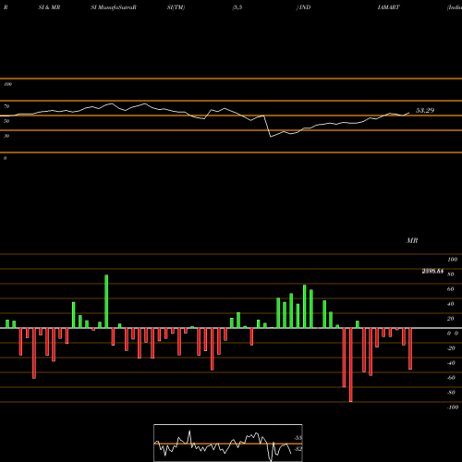Click the RSI value label 53.29

click(425, 110)
